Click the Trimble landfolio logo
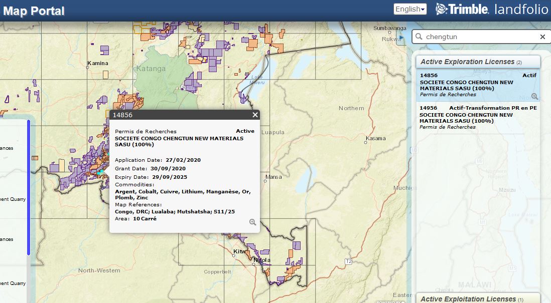The image size is (551, 303). [492, 10]
